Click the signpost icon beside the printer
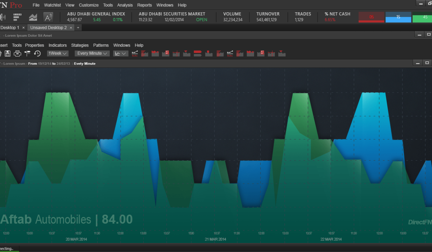 point(27,53)
